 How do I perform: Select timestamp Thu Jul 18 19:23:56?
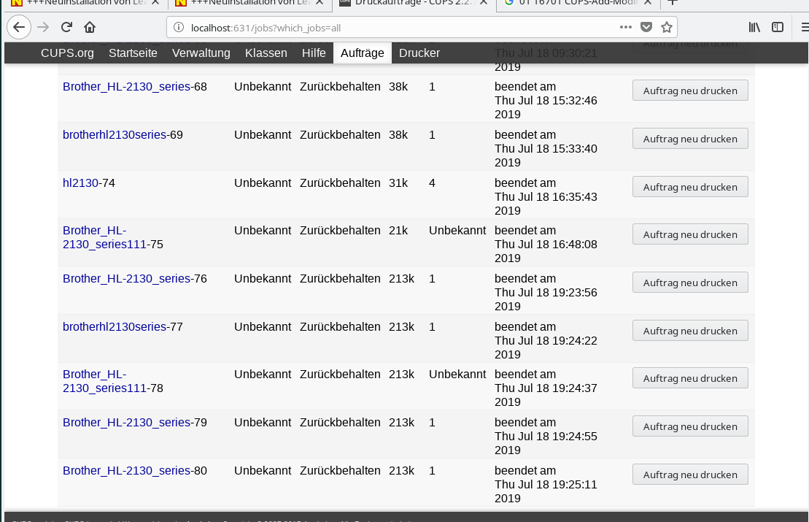click(546, 292)
